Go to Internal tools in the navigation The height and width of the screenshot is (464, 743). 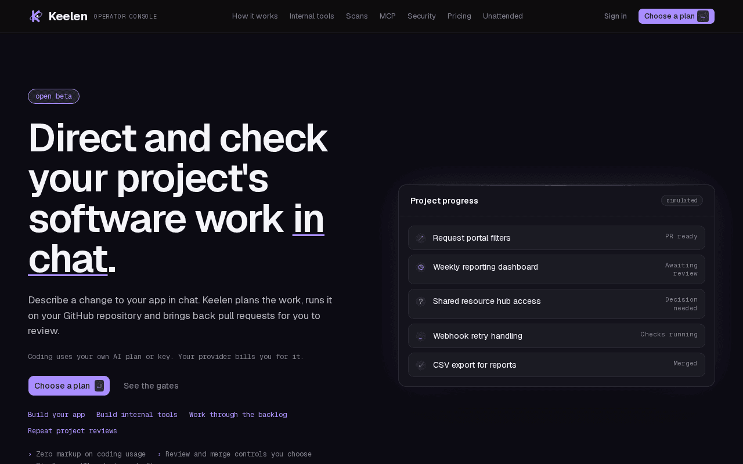(x=312, y=16)
